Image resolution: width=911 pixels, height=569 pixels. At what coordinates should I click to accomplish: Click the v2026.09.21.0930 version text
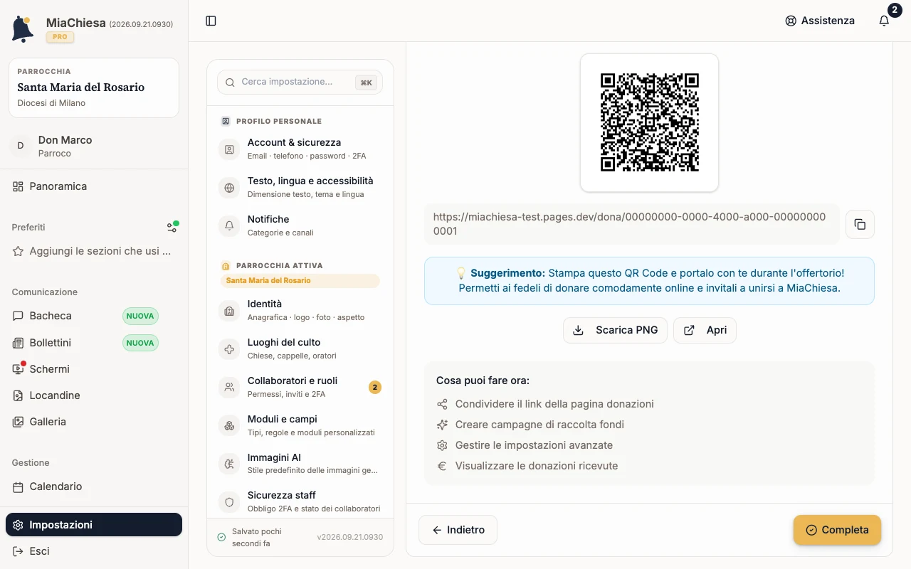pyautogui.click(x=350, y=538)
